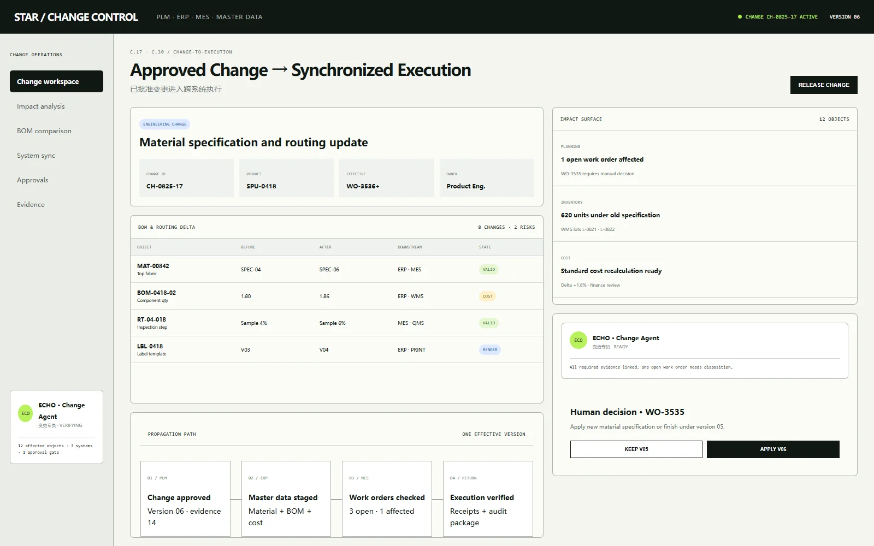
Task: Select RT-04-018 inspection step row
Action: coord(336,323)
